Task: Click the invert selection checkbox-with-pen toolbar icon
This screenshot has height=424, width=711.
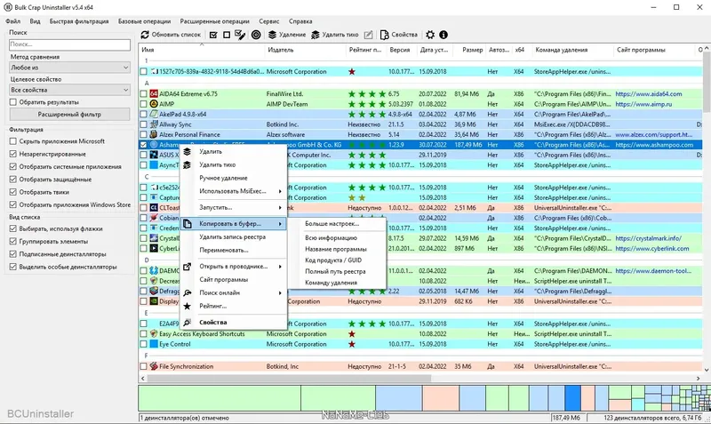Action: tap(240, 35)
